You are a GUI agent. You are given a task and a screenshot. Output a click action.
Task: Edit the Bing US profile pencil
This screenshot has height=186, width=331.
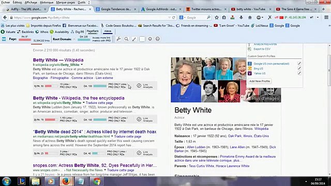(x=299, y=68)
